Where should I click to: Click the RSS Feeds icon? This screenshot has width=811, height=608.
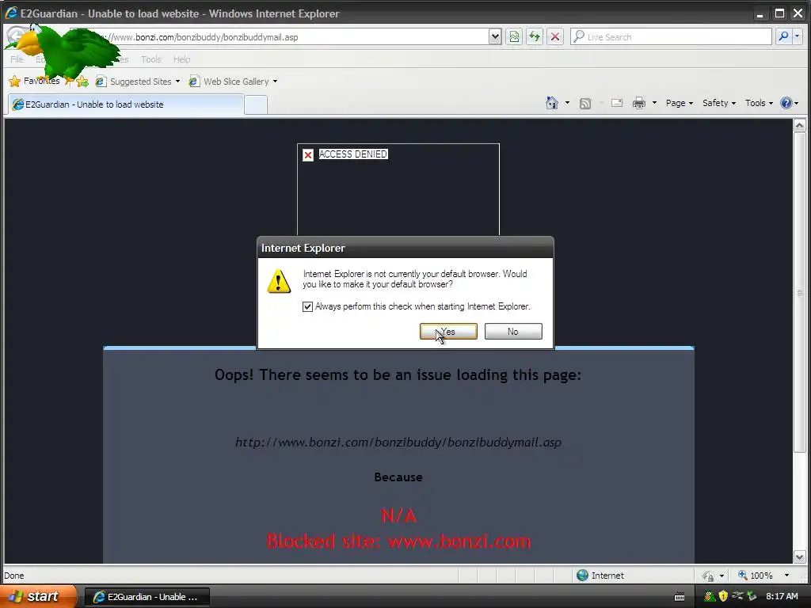click(x=585, y=104)
